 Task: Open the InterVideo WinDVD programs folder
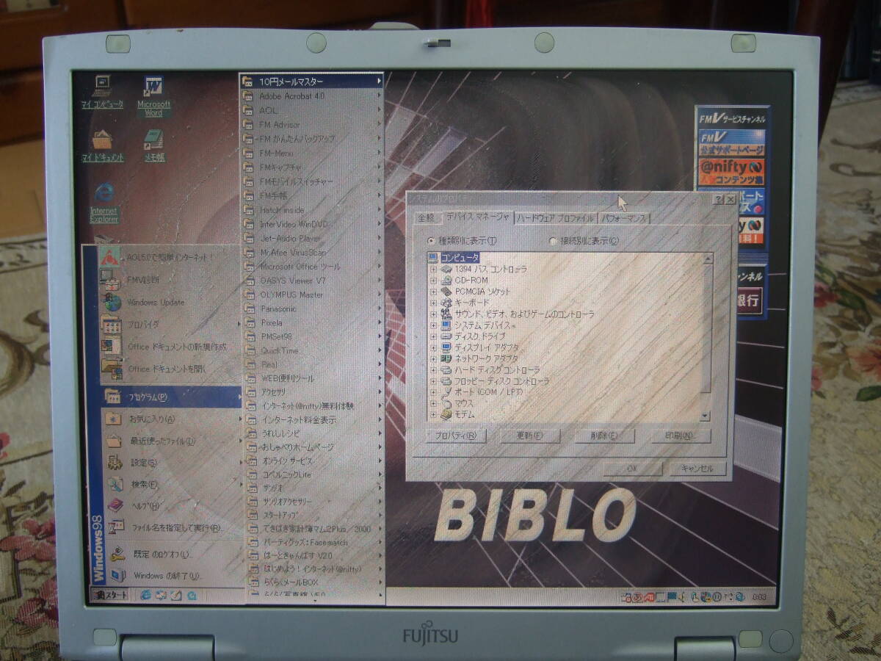click(x=312, y=224)
